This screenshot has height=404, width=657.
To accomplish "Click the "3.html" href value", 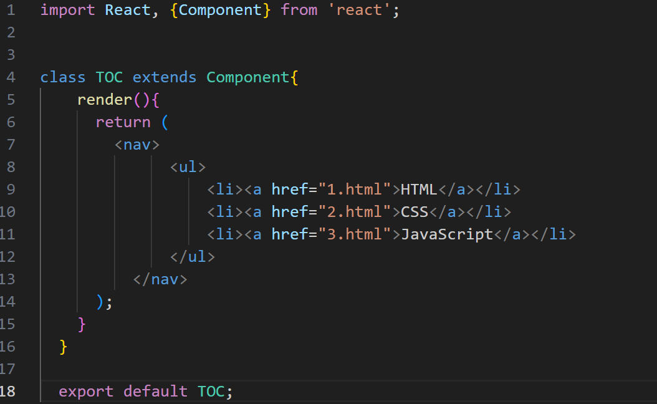I will coord(355,234).
